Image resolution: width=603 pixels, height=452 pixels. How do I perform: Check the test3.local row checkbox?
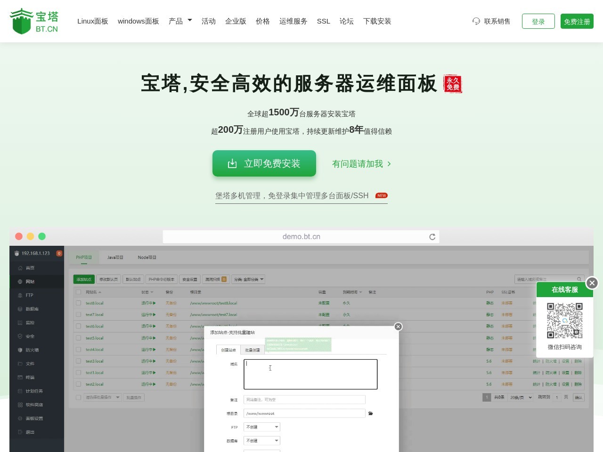tap(79, 361)
